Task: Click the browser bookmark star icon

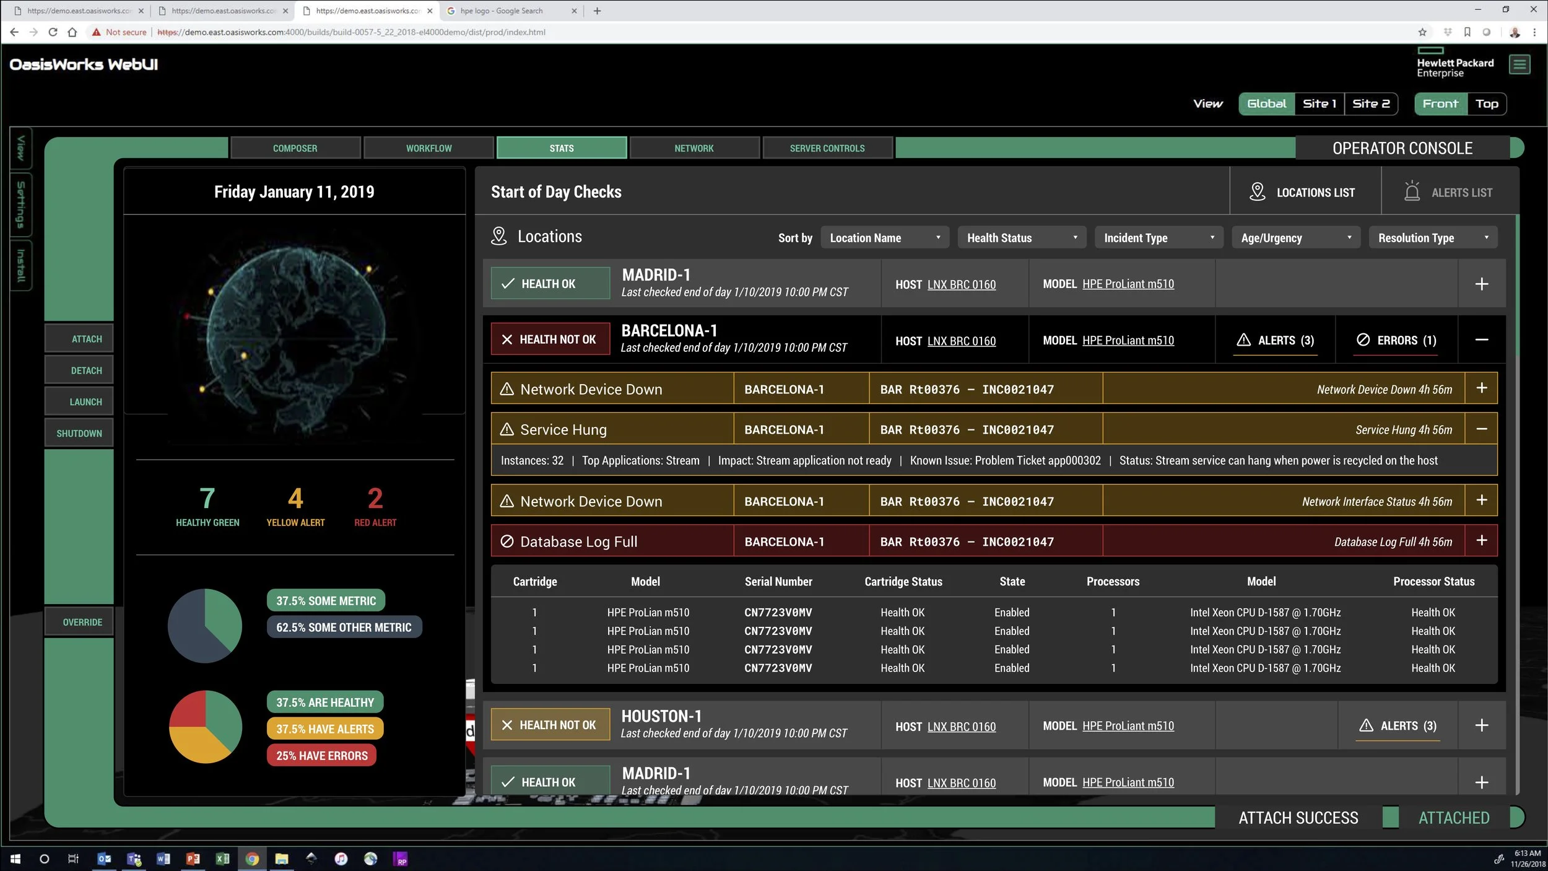Action: [x=1422, y=32]
